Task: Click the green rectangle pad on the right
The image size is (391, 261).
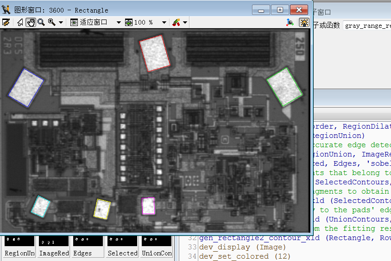Action: 284,87
